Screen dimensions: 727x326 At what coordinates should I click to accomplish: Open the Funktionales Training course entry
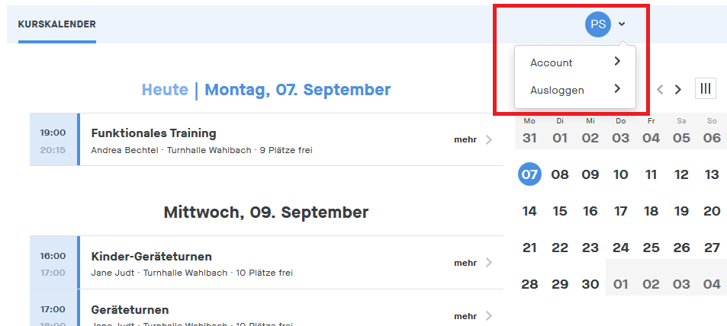pos(153,133)
